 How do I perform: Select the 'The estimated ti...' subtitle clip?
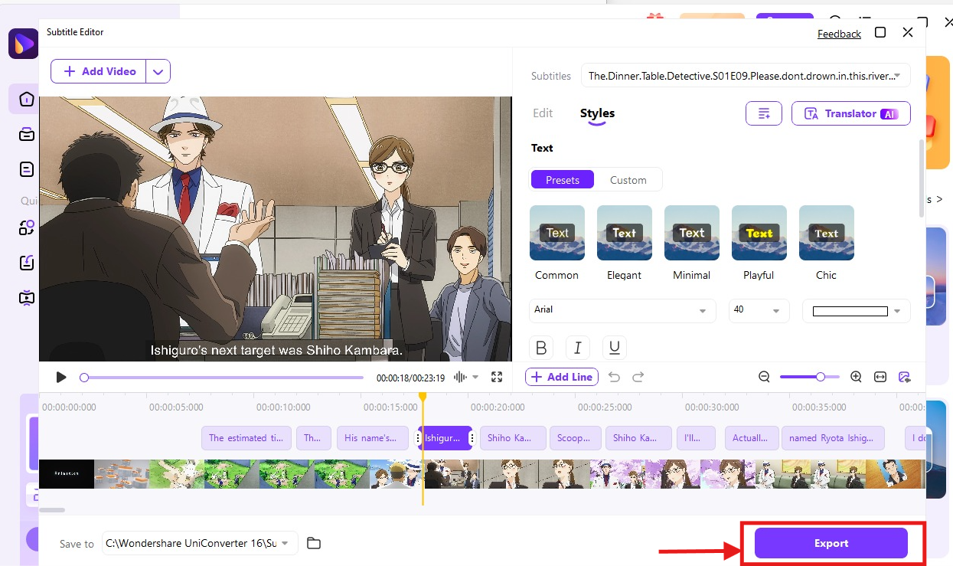tap(246, 438)
